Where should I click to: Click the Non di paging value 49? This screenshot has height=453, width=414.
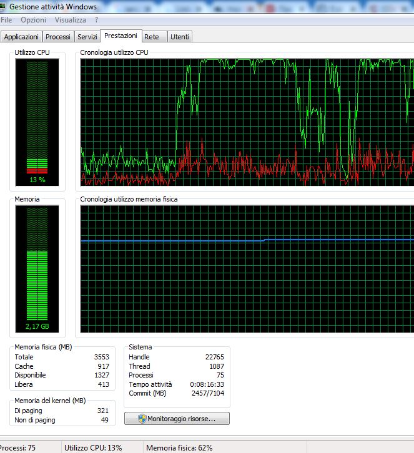click(x=105, y=420)
